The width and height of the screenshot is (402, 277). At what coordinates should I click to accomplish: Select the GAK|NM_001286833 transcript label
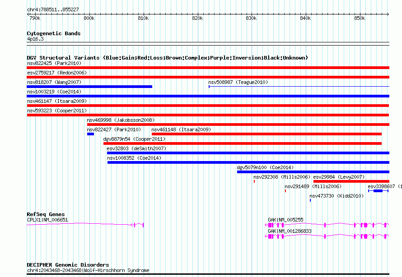tap(290, 231)
